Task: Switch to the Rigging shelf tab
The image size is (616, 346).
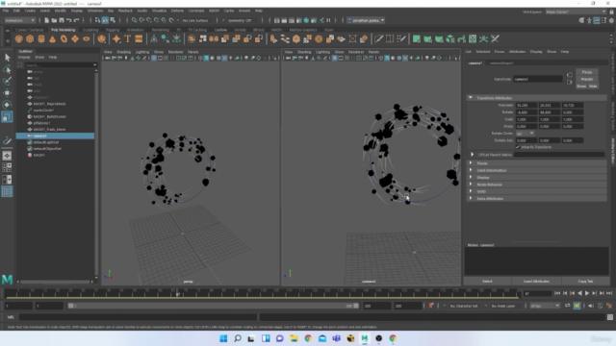Action: (113, 30)
